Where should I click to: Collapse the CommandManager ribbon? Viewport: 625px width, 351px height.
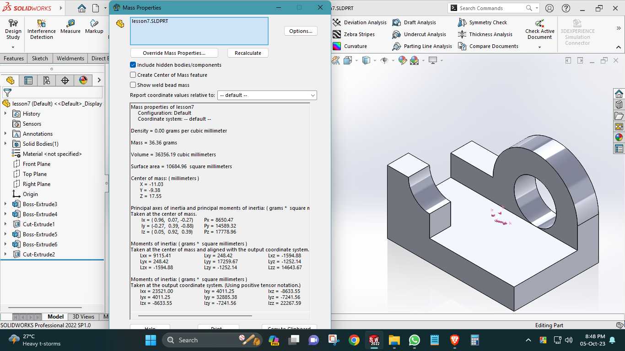(x=619, y=47)
